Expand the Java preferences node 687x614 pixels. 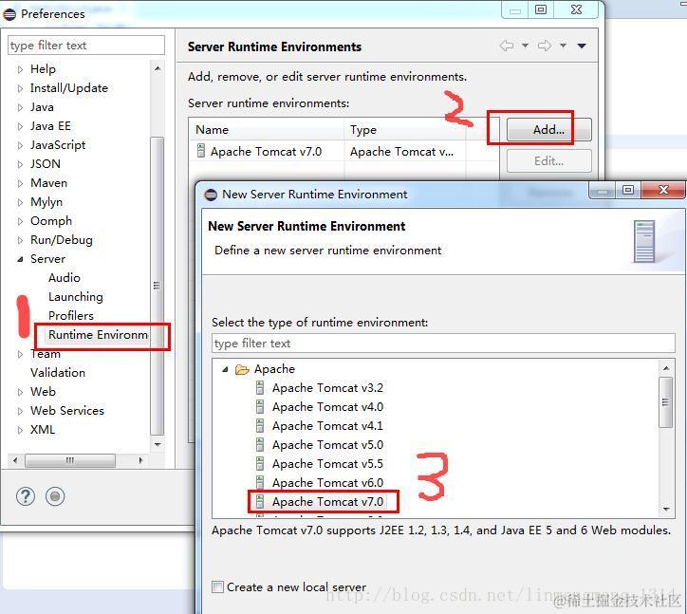[x=20, y=107]
